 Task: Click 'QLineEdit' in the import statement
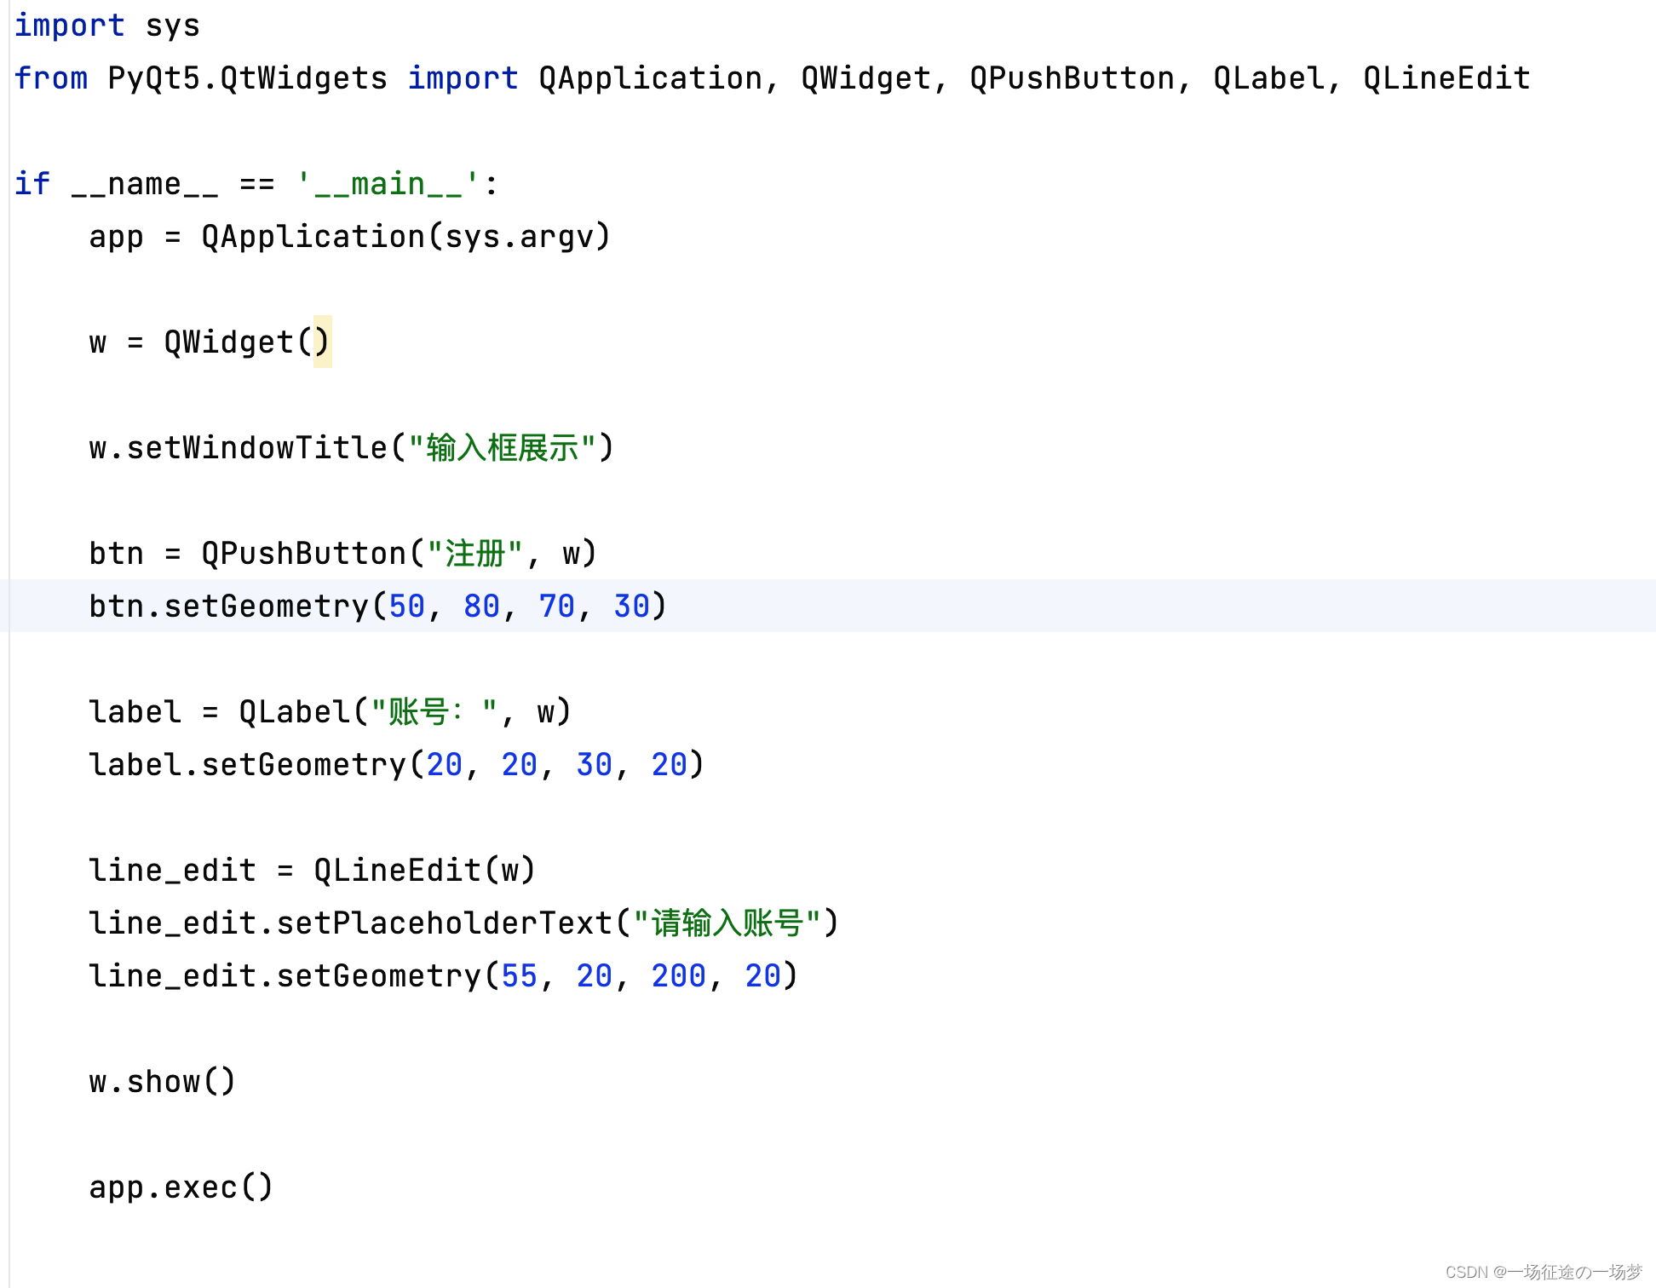[1446, 78]
